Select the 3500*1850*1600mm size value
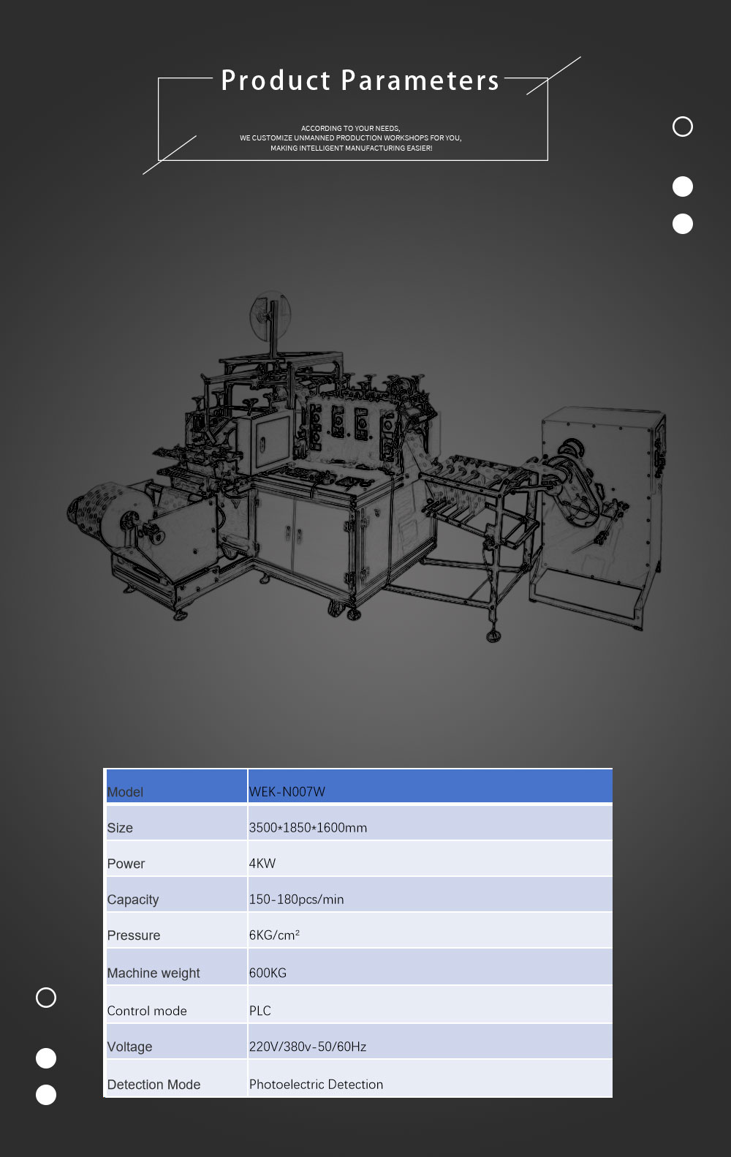 click(308, 827)
